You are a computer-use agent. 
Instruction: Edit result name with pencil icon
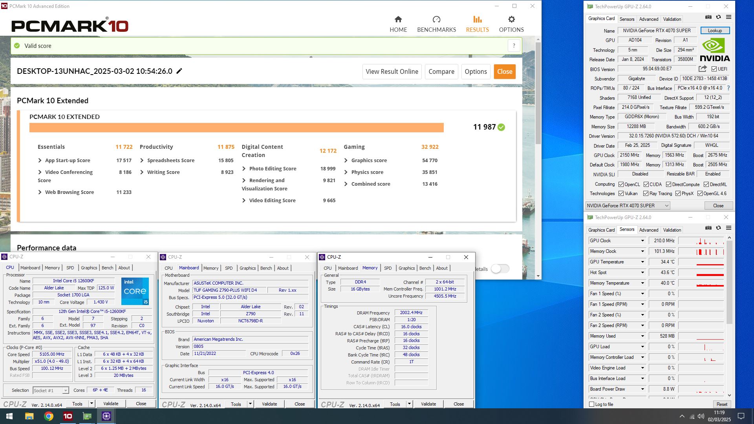click(179, 71)
